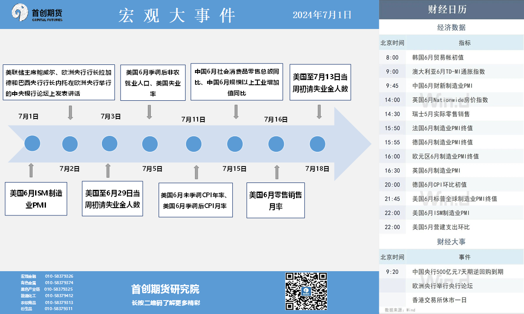Click the 15:50 time cell
This screenshot has width=524, height=314.
(x=392, y=128)
